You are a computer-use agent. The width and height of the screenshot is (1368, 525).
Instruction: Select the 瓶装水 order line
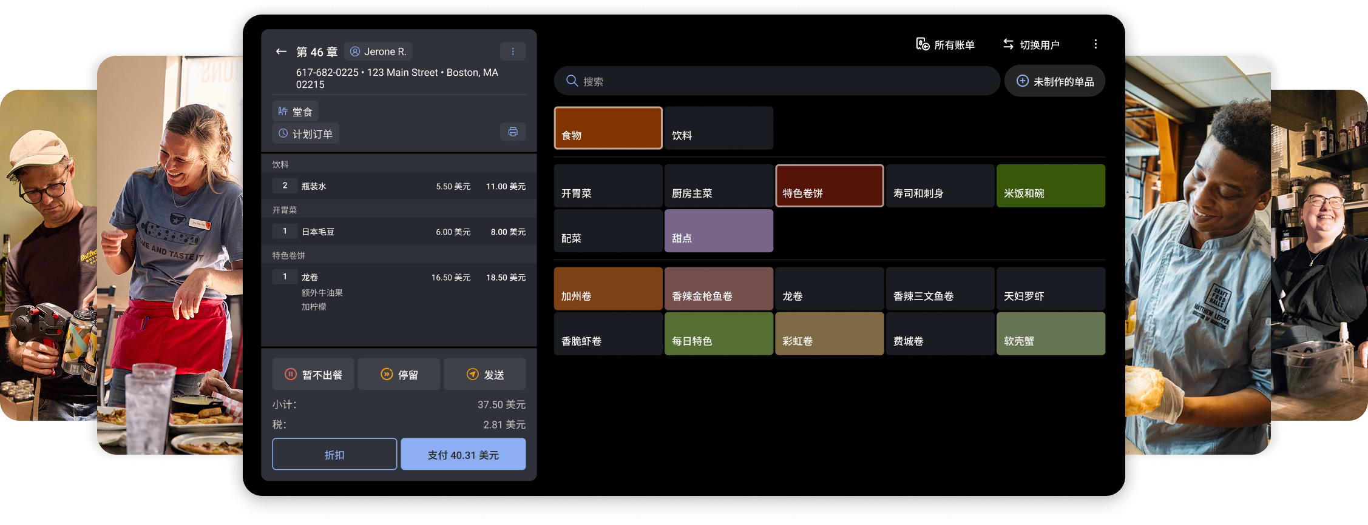[399, 186]
